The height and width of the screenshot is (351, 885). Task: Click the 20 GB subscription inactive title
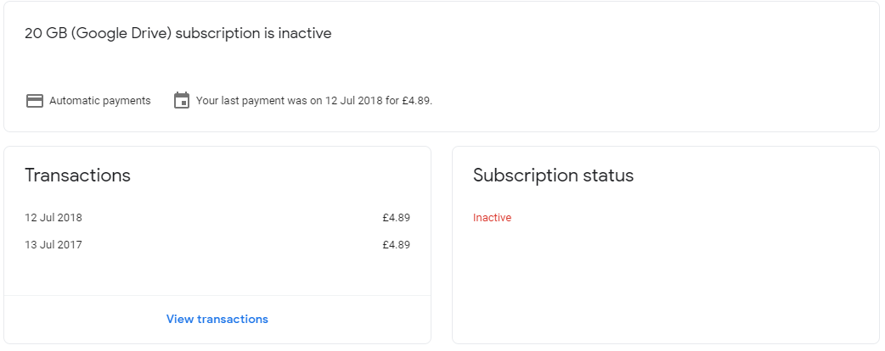178,33
